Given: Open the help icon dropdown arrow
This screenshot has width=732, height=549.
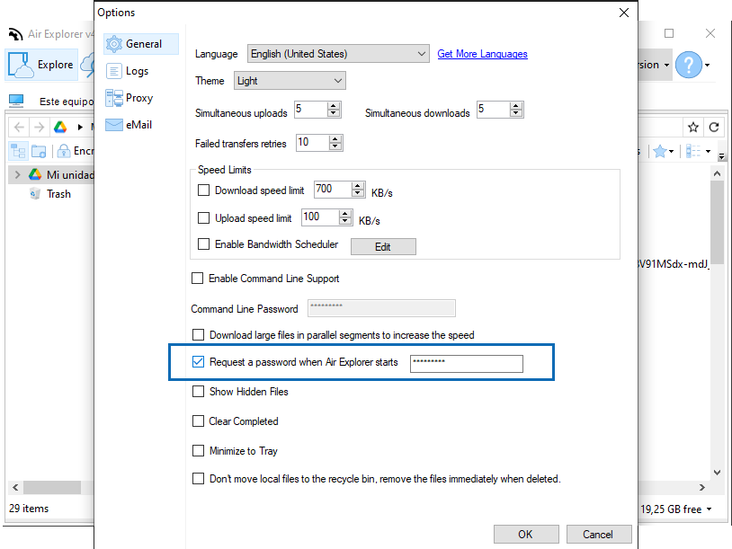Looking at the screenshot, I should [708, 65].
